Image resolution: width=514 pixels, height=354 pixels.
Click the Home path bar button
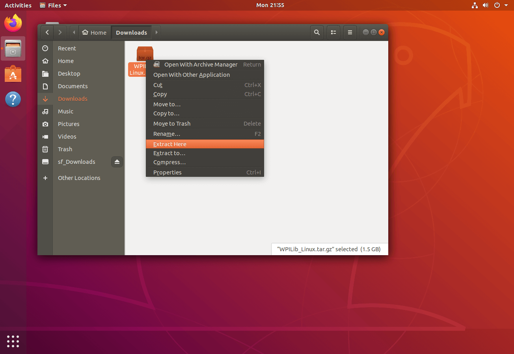coord(94,33)
